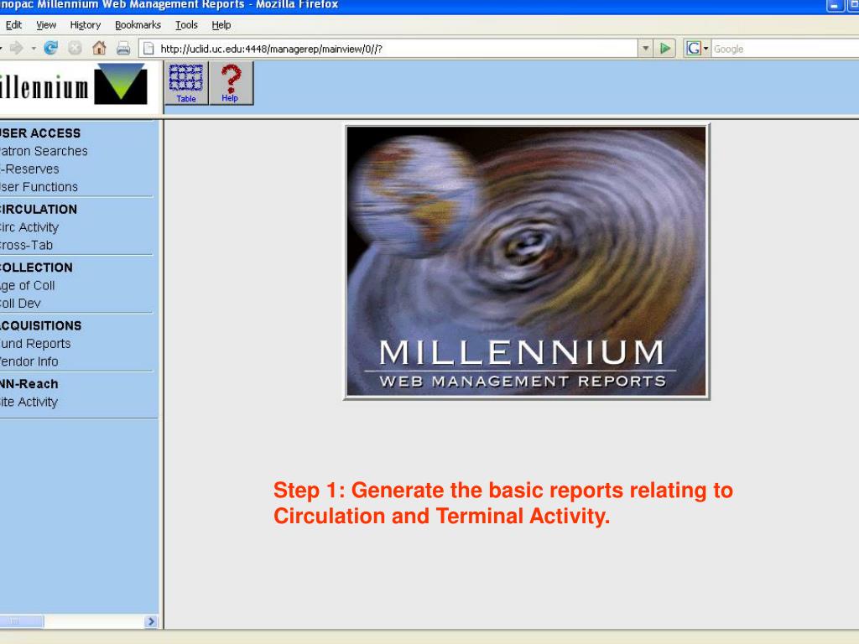Image resolution: width=859 pixels, height=644 pixels.
Task: Open the forward history dropdown arrow
Action: [x=34, y=49]
